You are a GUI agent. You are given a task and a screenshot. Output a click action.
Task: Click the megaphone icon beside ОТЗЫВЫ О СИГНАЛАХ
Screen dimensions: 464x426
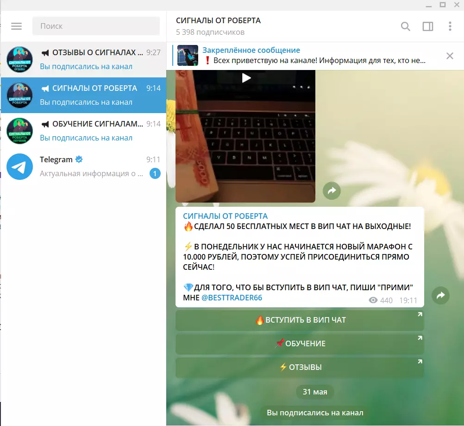(x=45, y=53)
